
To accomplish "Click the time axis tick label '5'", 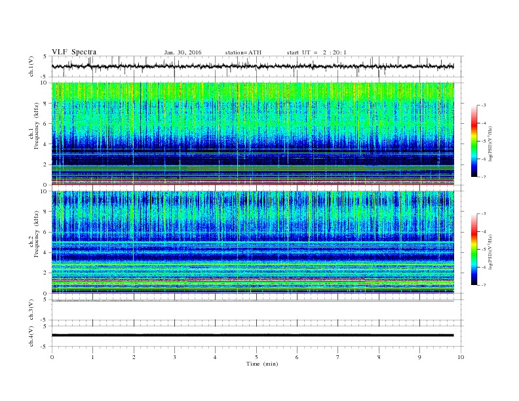I will click(x=256, y=357).
